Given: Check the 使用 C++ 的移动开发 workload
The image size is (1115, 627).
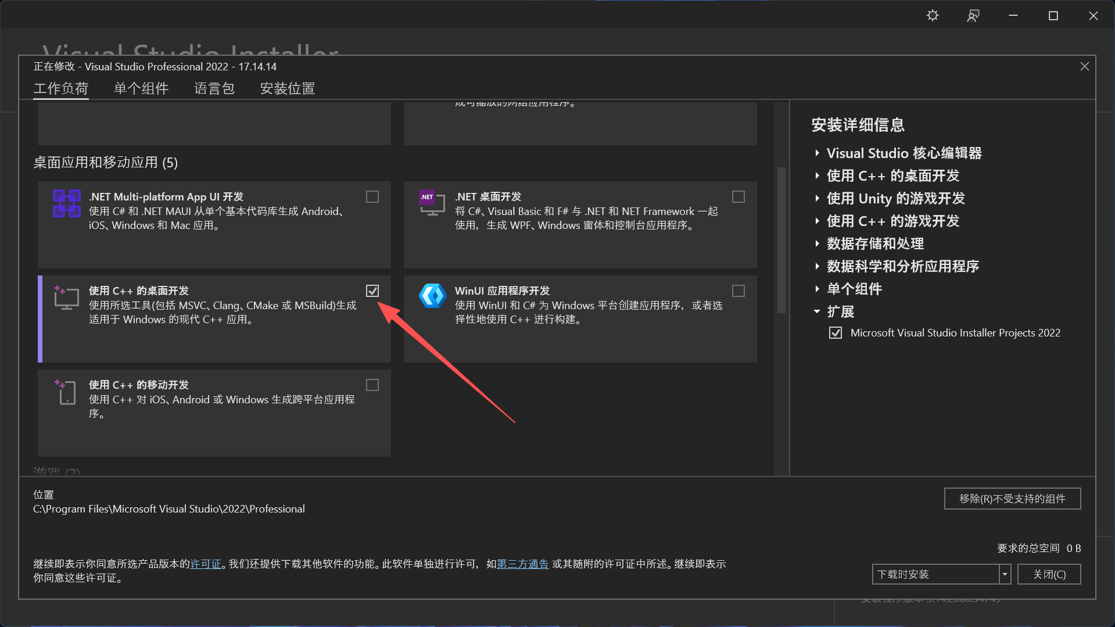Looking at the screenshot, I should pyautogui.click(x=372, y=385).
